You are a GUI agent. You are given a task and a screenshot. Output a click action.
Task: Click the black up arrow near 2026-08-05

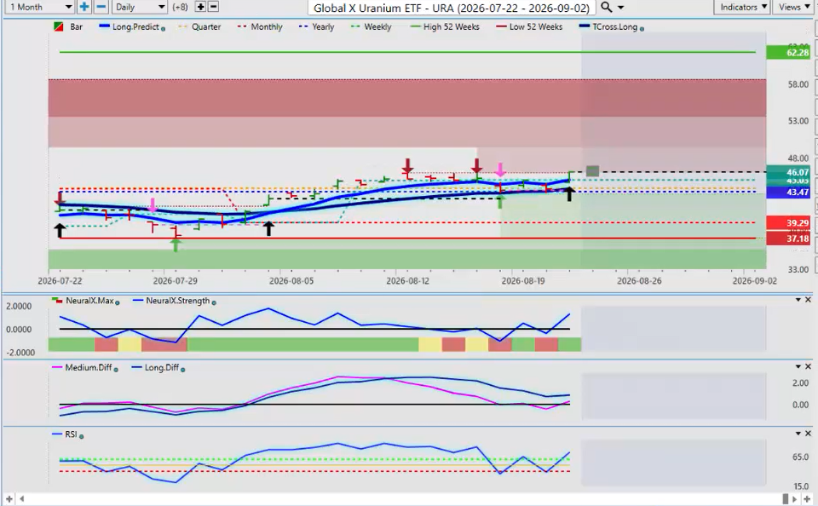click(x=268, y=228)
